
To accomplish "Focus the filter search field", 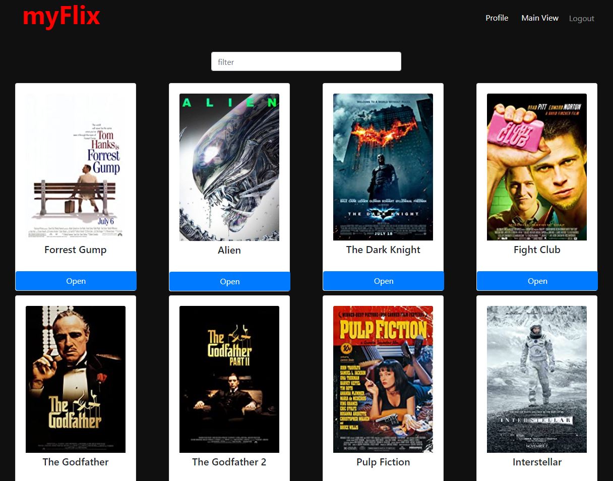I will [x=306, y=61].
